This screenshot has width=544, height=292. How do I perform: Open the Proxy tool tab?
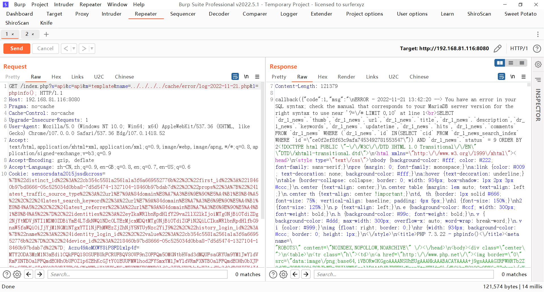point(82,14)
